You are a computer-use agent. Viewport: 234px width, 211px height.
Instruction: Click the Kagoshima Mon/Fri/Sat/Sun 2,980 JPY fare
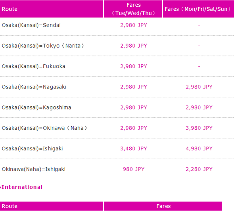[x=199, y=107]
